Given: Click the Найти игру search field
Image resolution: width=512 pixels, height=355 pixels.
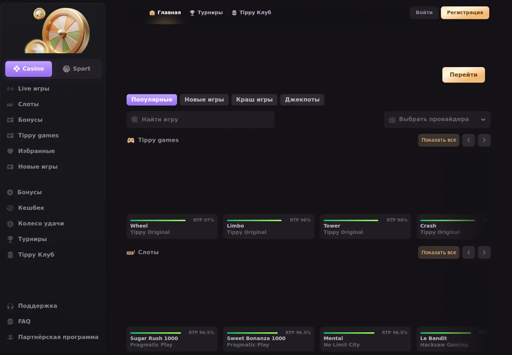Looking at the screenshot, I should 201,120.
